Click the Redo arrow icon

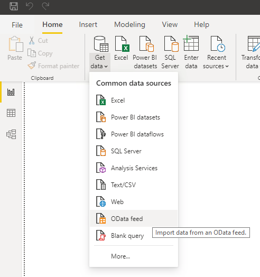[x=45, y=6]
